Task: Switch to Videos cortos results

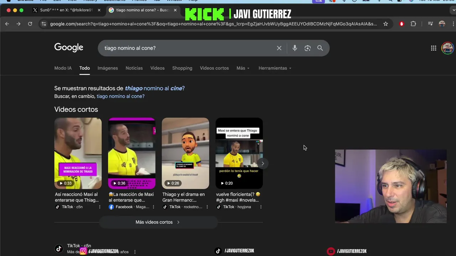Action: [x=214, y=68]
